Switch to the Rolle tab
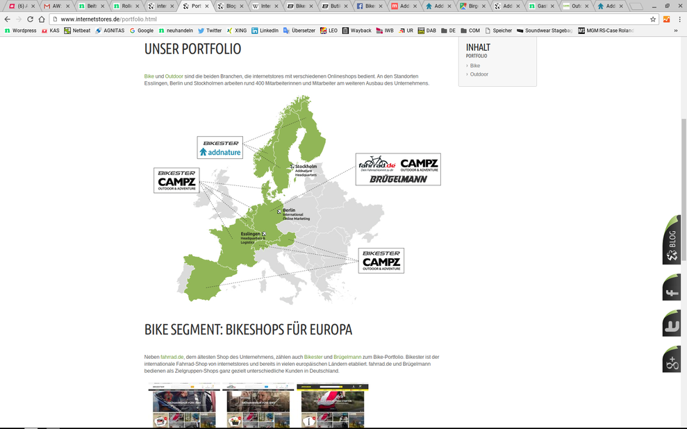687x429 pixels. tap(126, 6)
